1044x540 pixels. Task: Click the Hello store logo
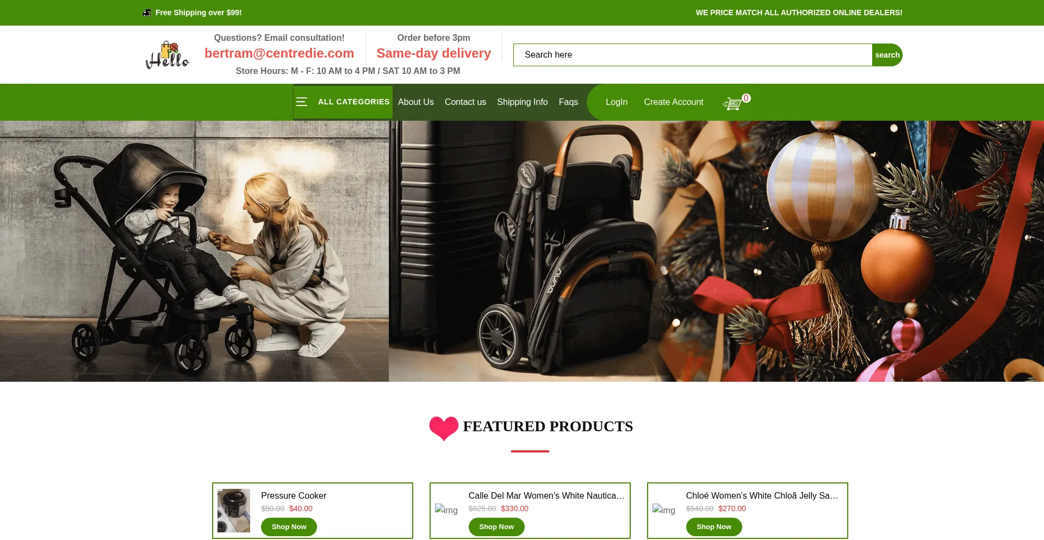pos(167,55)
